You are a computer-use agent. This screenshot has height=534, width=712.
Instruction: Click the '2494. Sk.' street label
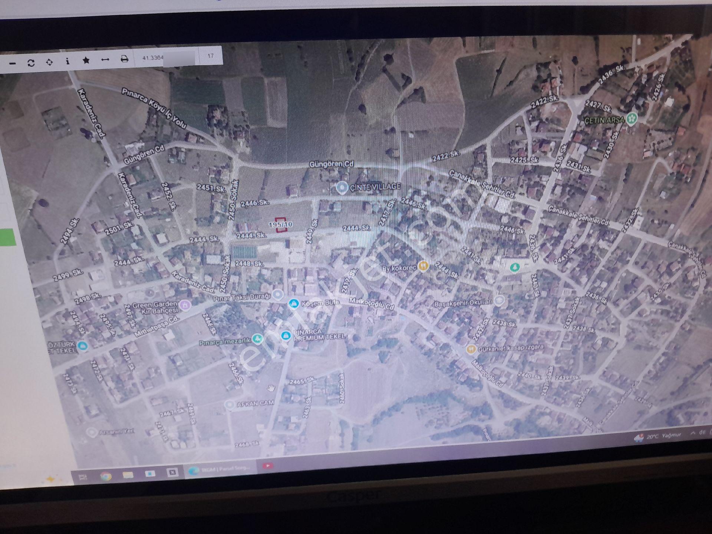point(70,231)
